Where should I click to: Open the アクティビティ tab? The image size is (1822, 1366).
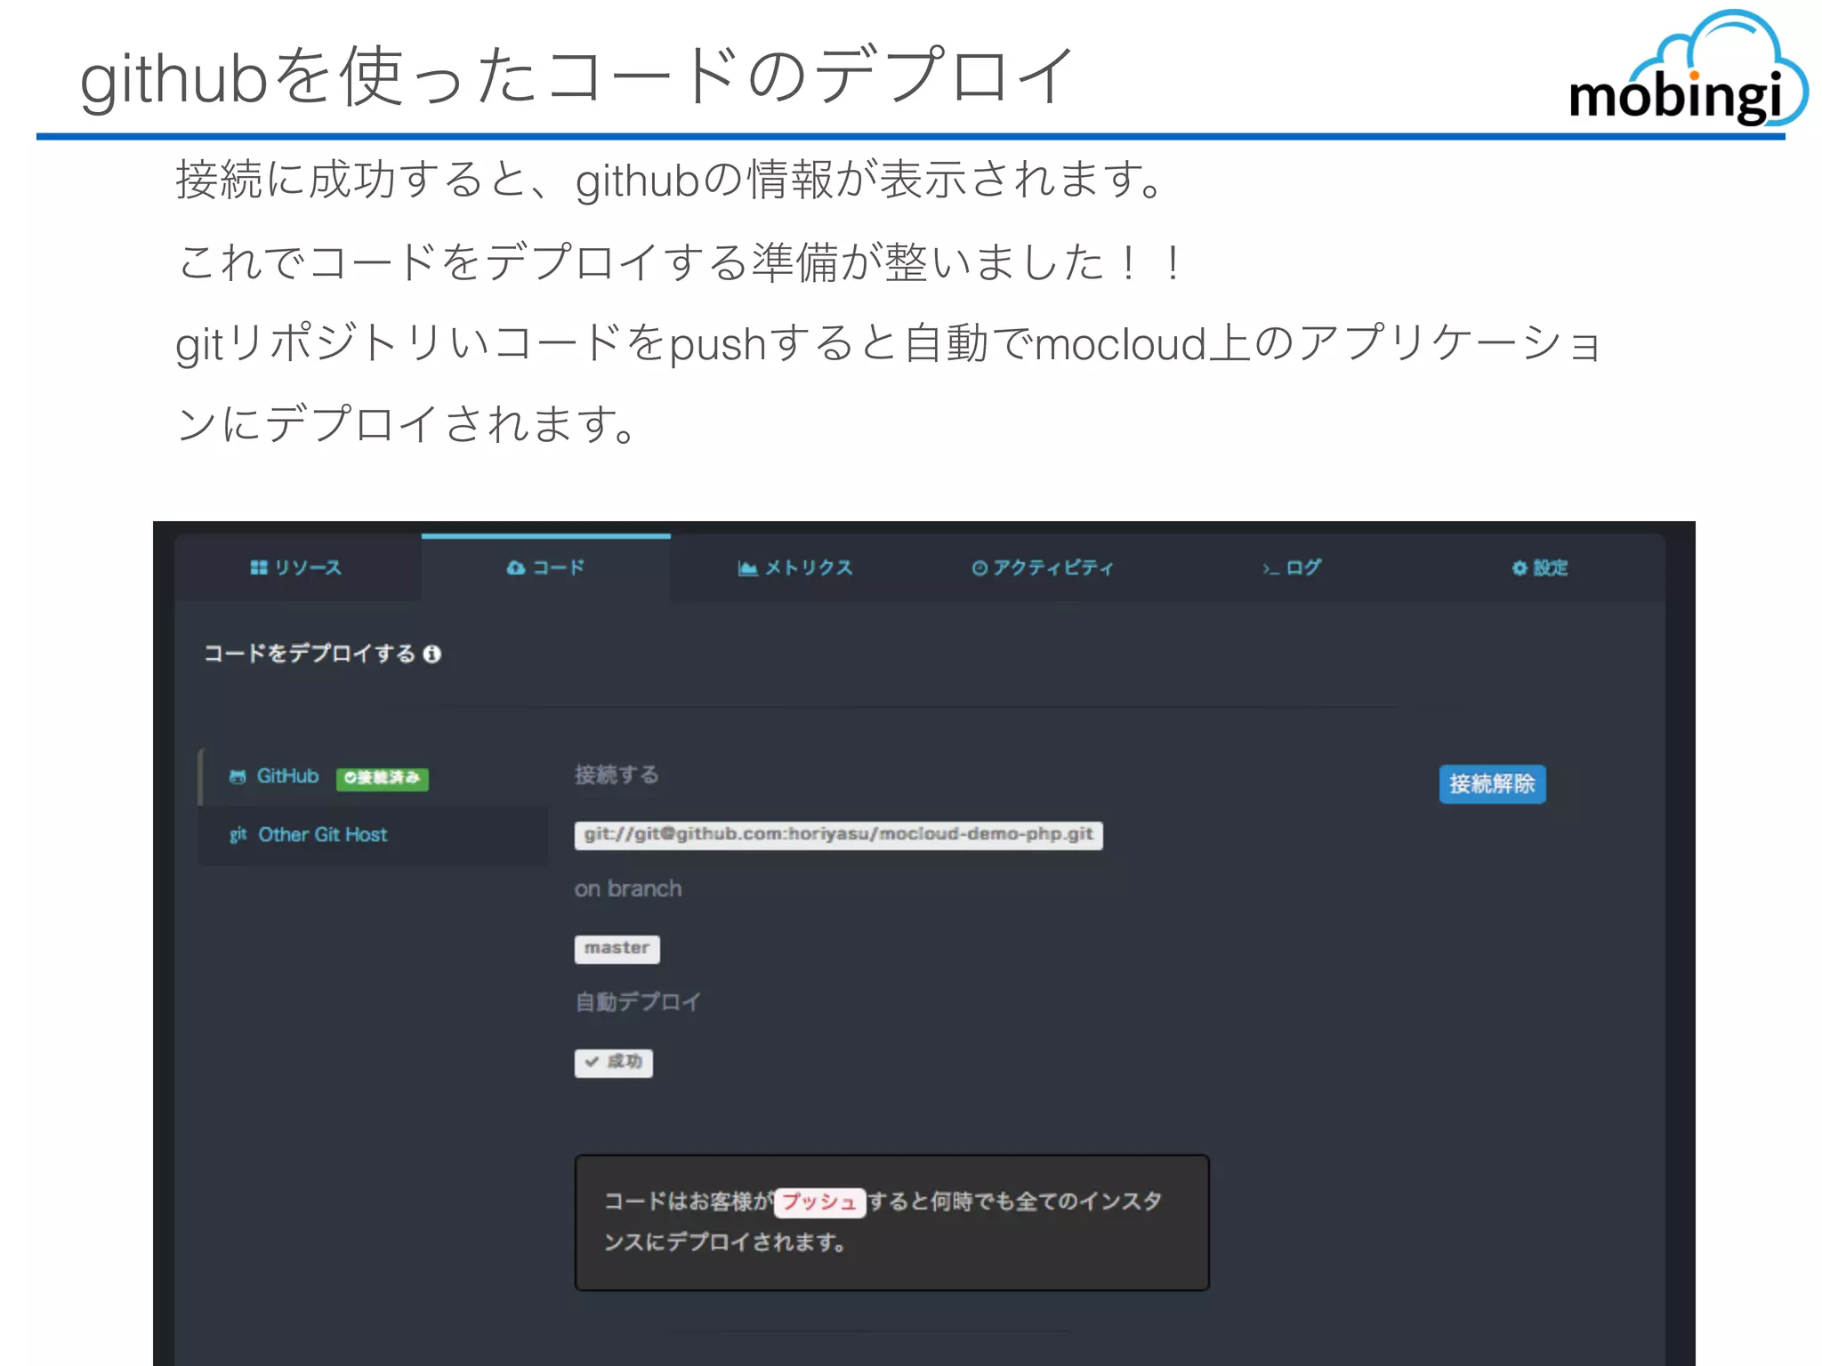(1043, 568)
